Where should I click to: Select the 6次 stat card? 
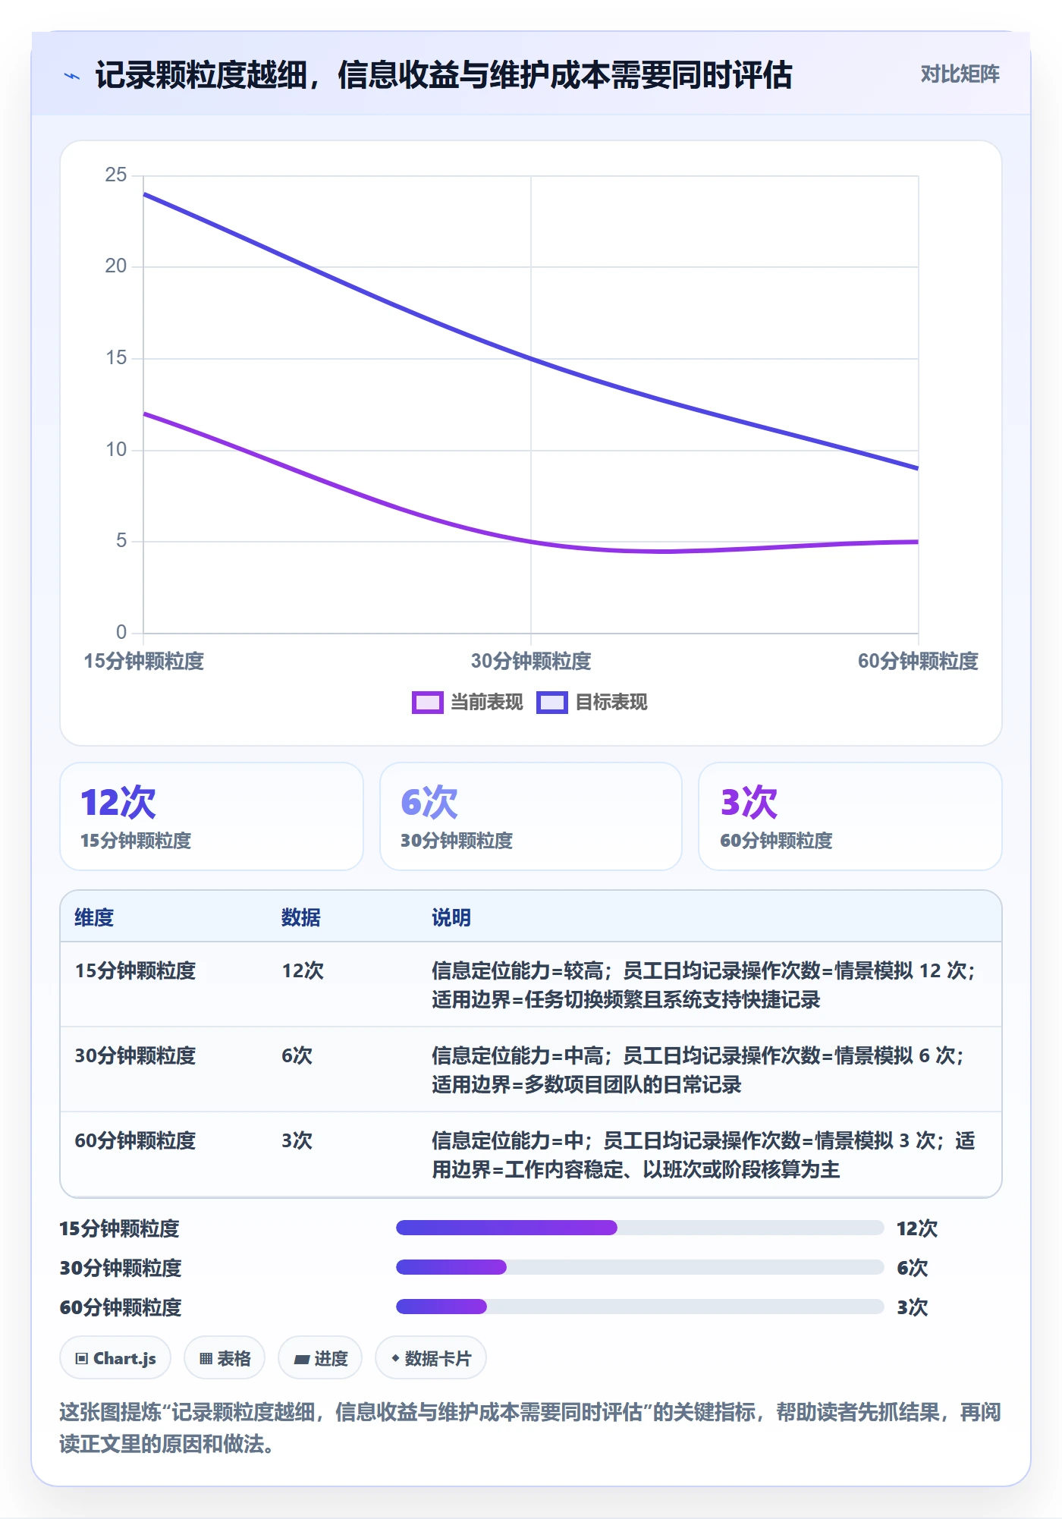[531, 816]
